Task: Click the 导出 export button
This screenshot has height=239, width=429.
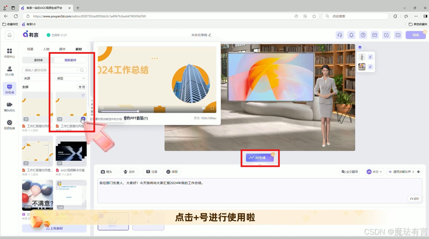Action: tap(416, 35)
